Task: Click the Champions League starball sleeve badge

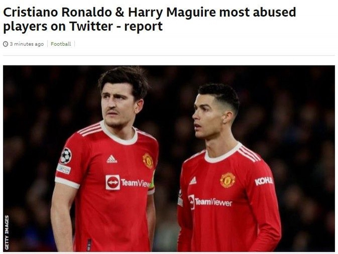Action: (66, 156)
